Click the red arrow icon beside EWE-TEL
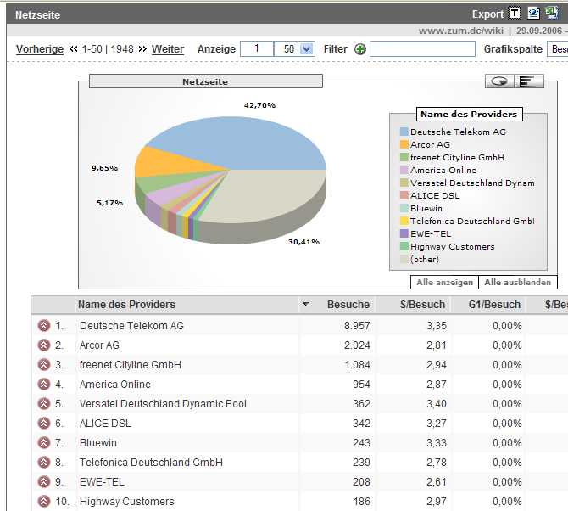568x511 pixels. pyautogui.click(x=44, y=482)
